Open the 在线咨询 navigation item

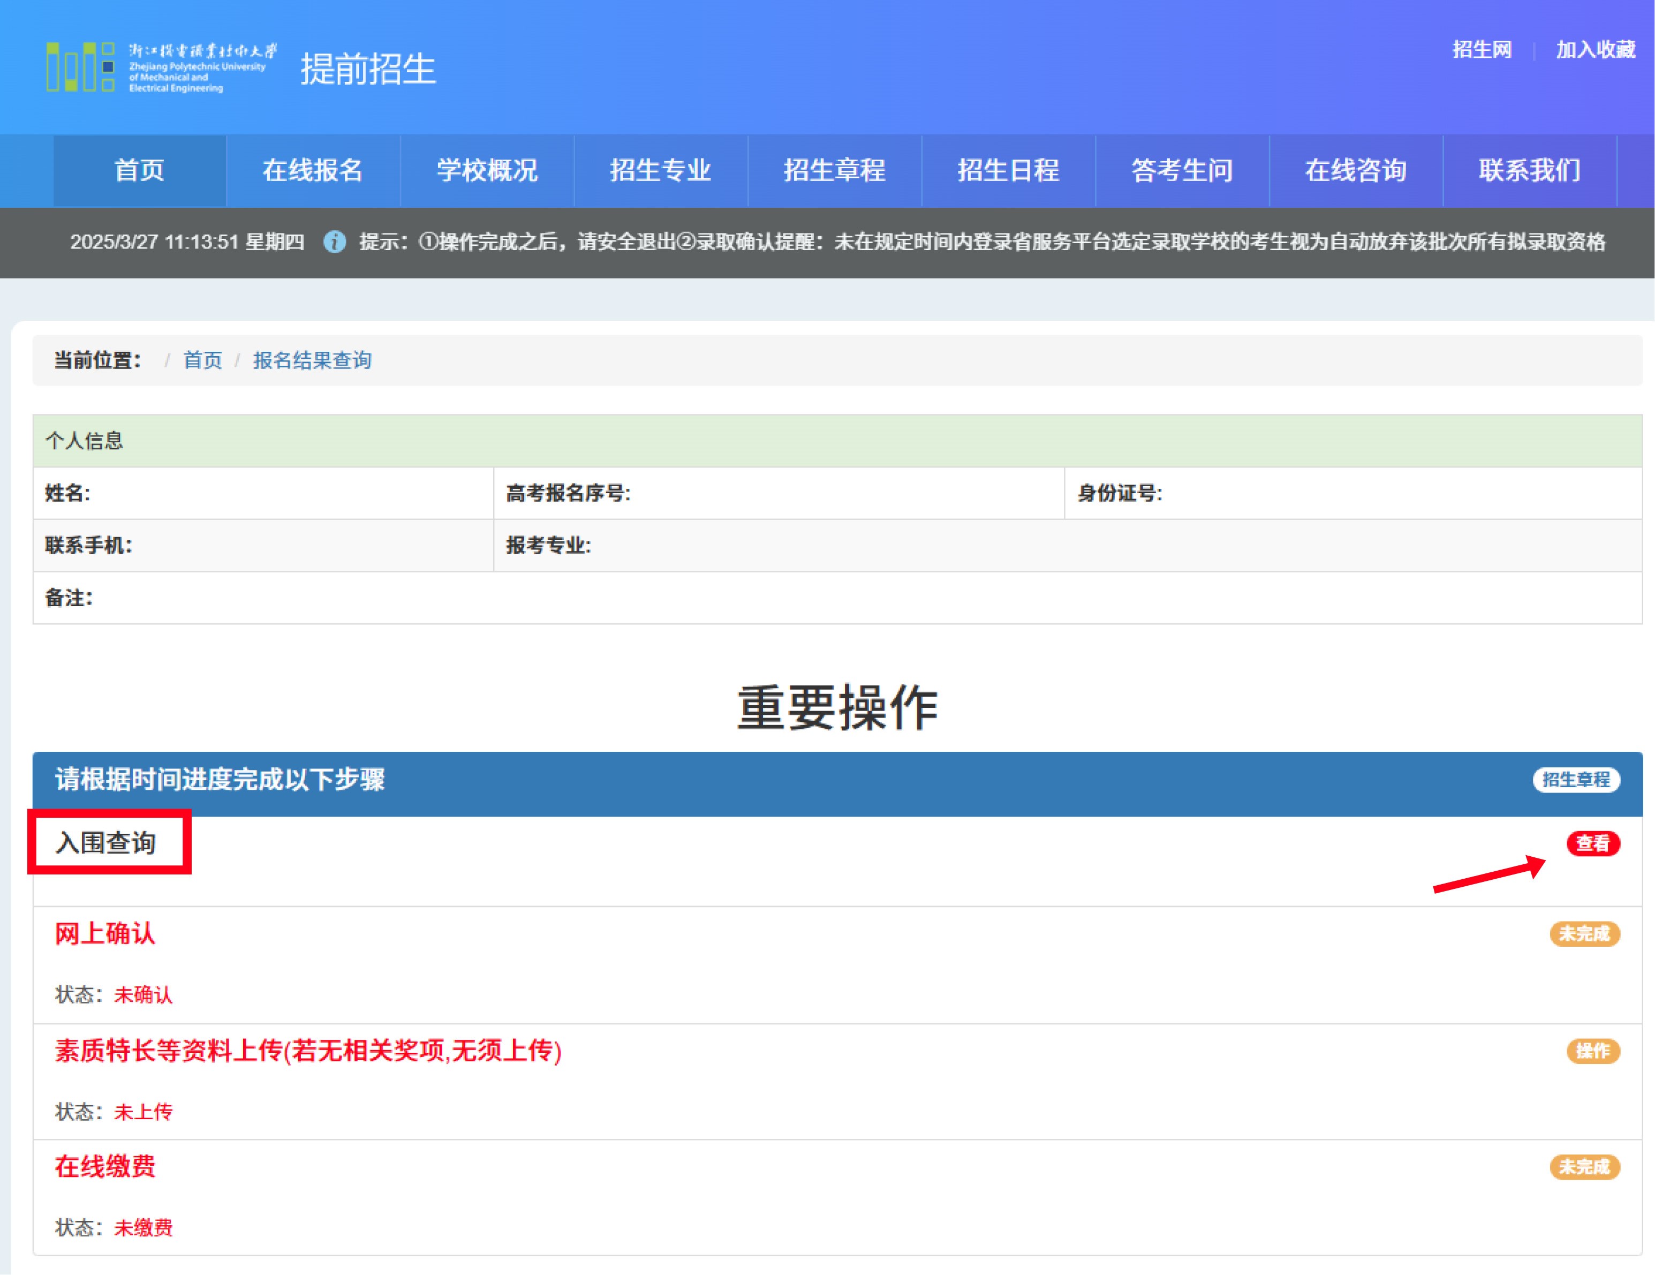click(1356, 171)
